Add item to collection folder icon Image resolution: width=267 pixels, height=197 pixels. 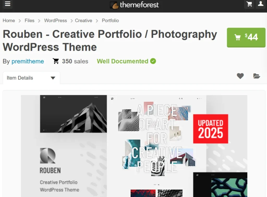pyautogui.click(x=257, y=76)
